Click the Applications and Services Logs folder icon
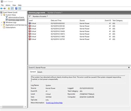This screenshot has height=111, width=131. (x=4, y=25)
